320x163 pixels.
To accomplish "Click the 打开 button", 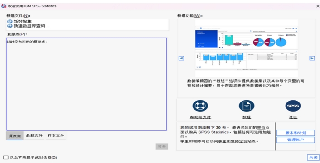I will tap(162, 147).
